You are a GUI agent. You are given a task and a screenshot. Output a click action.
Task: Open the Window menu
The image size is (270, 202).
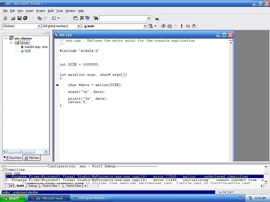tap(70, 11)
